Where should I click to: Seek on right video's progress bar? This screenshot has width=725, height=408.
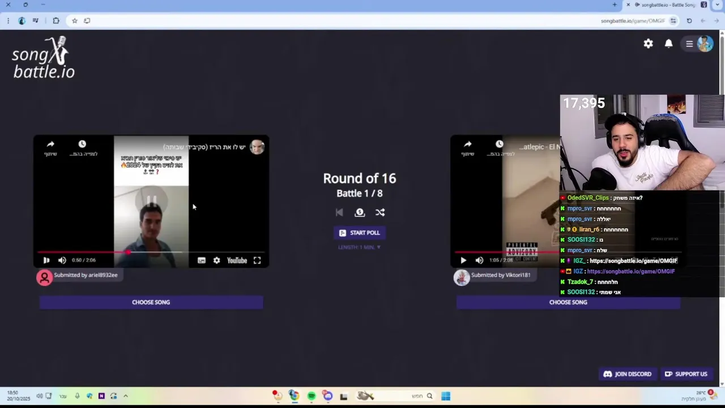tap(507, 252)
